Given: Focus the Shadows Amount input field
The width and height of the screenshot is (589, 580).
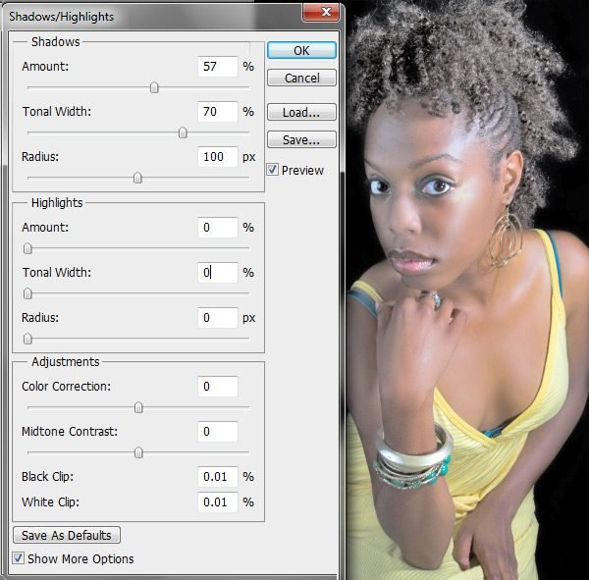Looking at the screenshot, I should (x=218, y=66).
